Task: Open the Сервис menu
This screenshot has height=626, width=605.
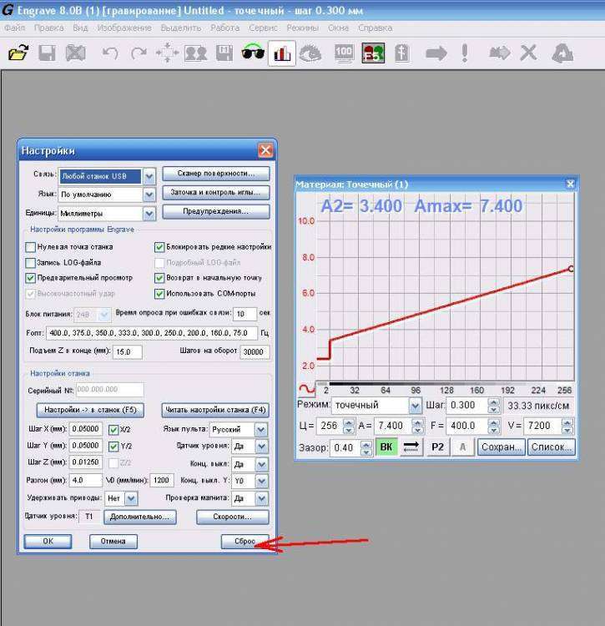Action: pos(263,28)
